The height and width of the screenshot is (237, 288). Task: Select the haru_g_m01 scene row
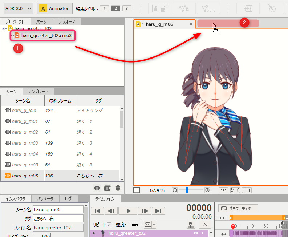coord(60,121)
